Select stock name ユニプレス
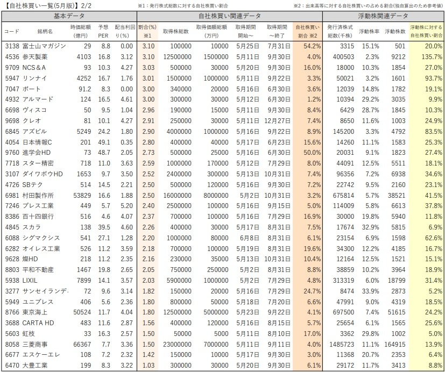The width and height of the screenshot is (445, 372). 38,302
